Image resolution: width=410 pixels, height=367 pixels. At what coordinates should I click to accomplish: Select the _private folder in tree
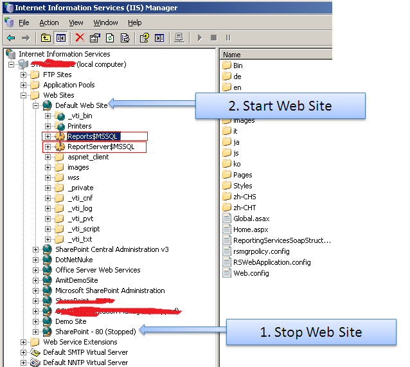[x=80, y=188]
